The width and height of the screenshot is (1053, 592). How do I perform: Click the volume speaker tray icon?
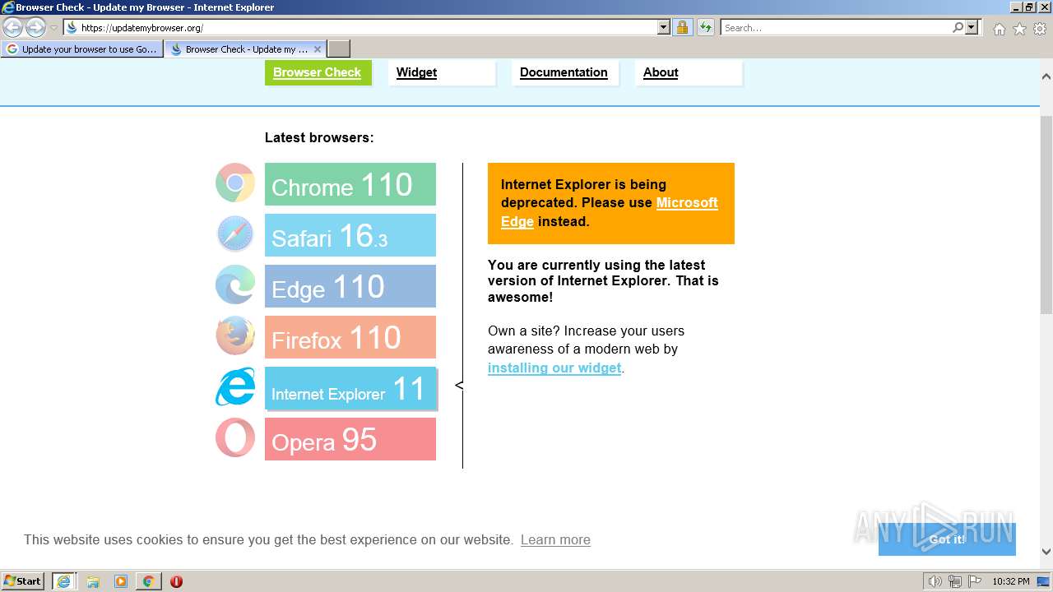pos(935,581)
